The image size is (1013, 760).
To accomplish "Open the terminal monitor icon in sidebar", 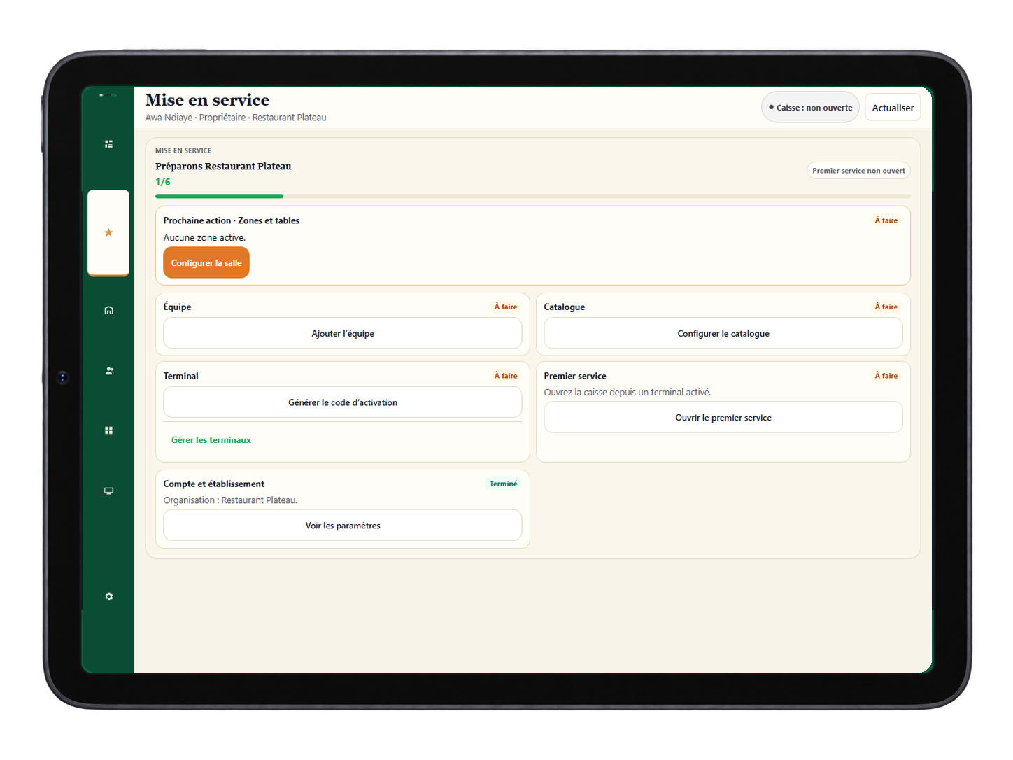I will pyautogui.click(x=108, y=491).
